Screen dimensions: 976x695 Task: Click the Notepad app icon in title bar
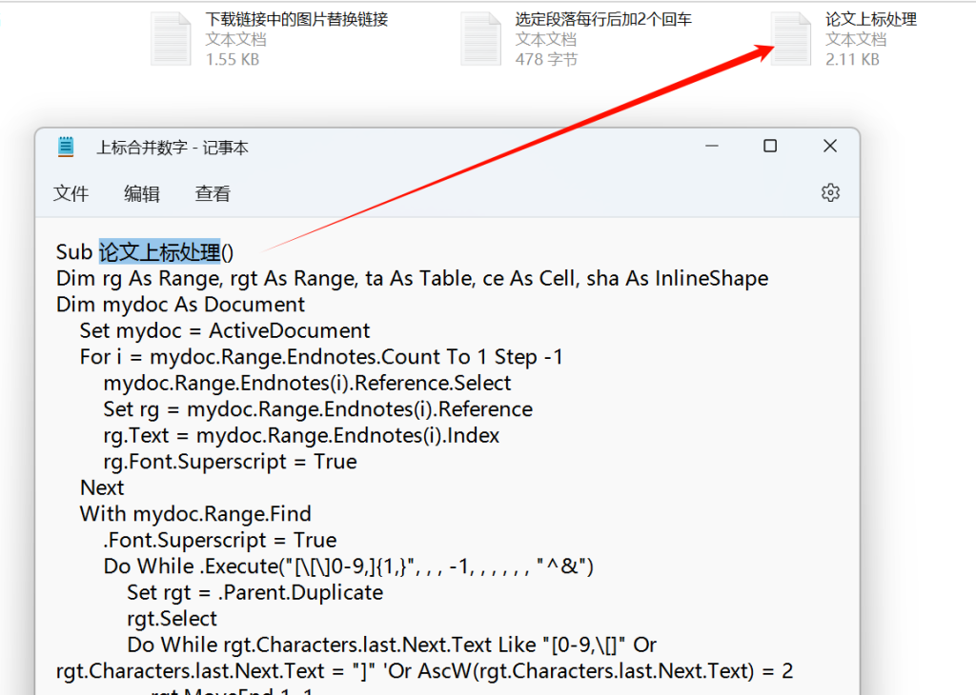click(66, 147)
